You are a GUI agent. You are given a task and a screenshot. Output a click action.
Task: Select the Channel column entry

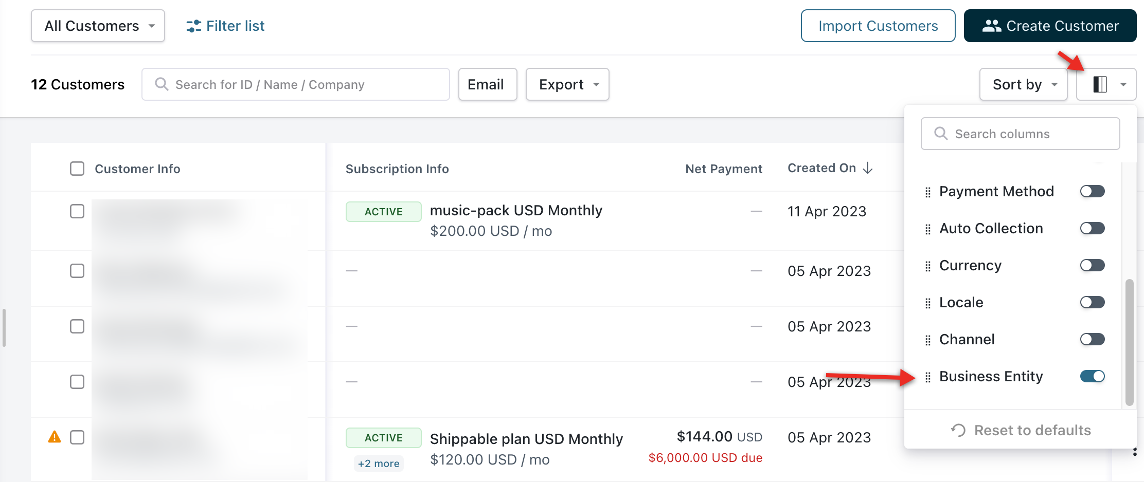click(967, 339)
